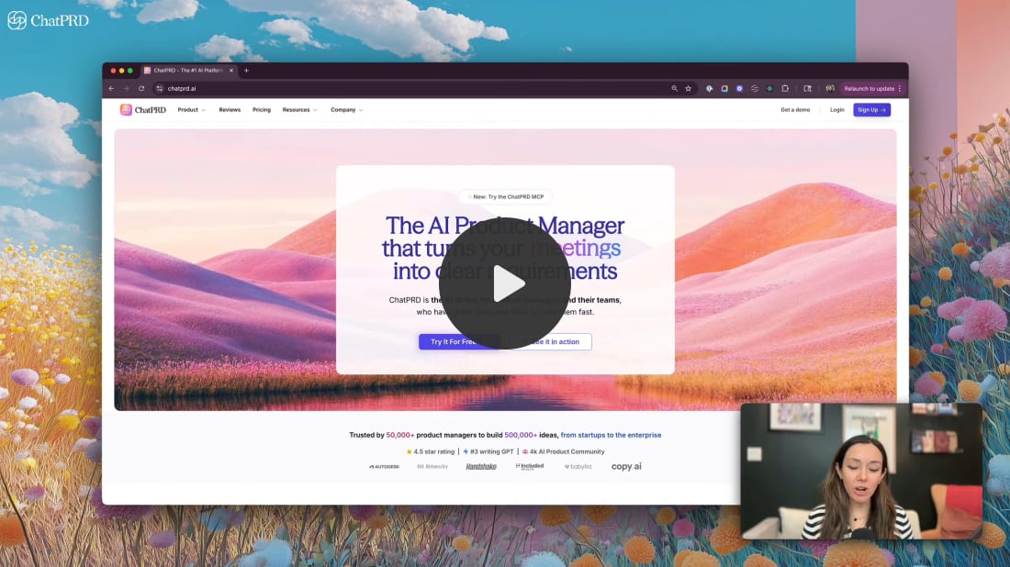Click the Sign Up button
The width and height of the screenshot is (1010, 567).
(871, 110)
